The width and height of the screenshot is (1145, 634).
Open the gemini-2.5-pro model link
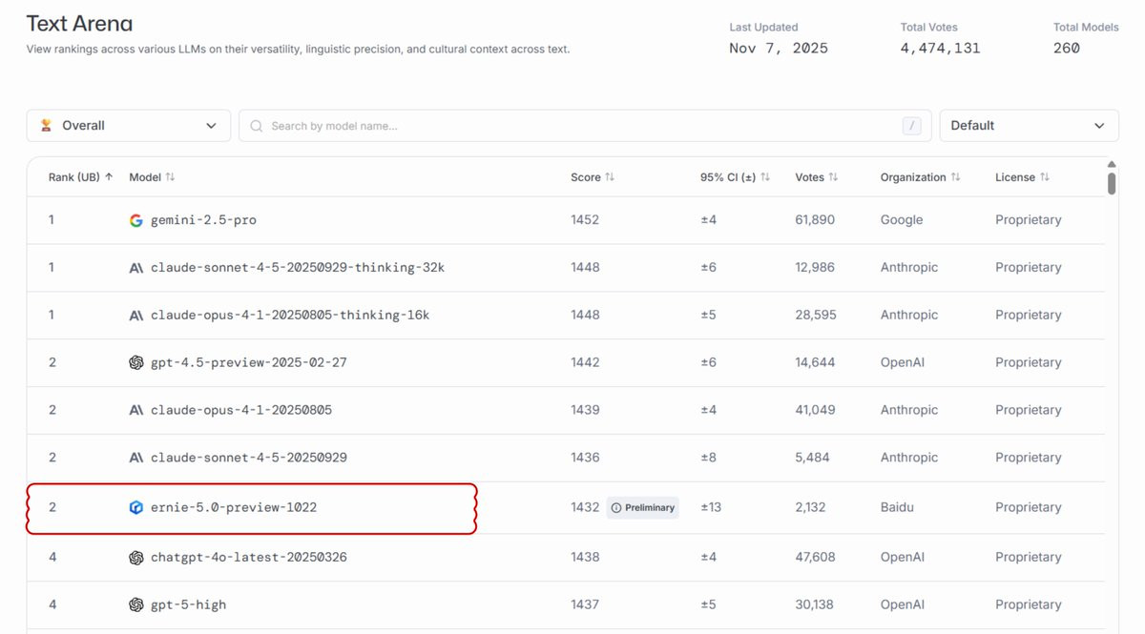(x=203, y=220)
